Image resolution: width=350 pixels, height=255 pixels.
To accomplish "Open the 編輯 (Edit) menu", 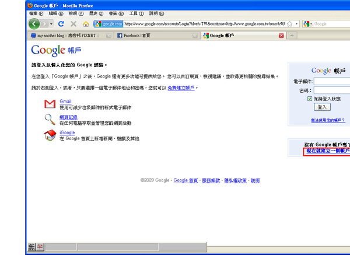I will (56, 13).
